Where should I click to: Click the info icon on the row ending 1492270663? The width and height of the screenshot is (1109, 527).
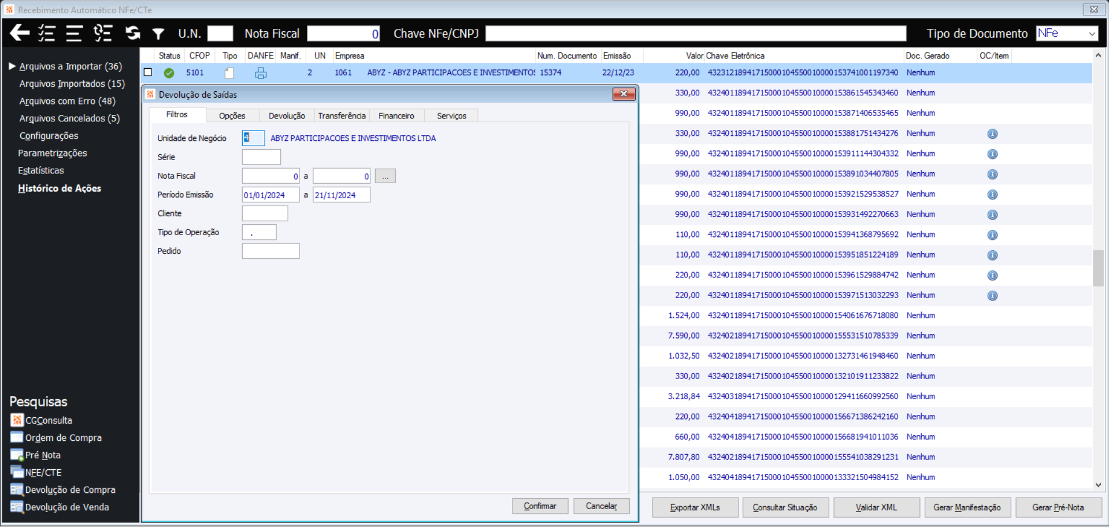[992, 214]
